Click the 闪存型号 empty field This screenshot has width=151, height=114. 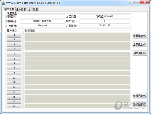pyautogui.click(x=43, y=16)
